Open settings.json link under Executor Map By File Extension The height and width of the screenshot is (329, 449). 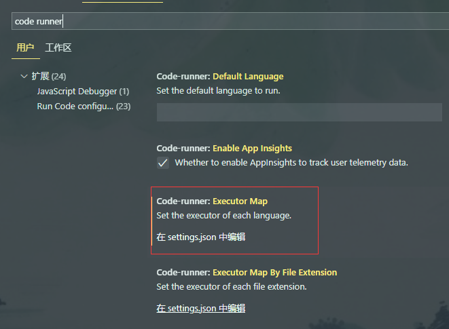(200, 308)
